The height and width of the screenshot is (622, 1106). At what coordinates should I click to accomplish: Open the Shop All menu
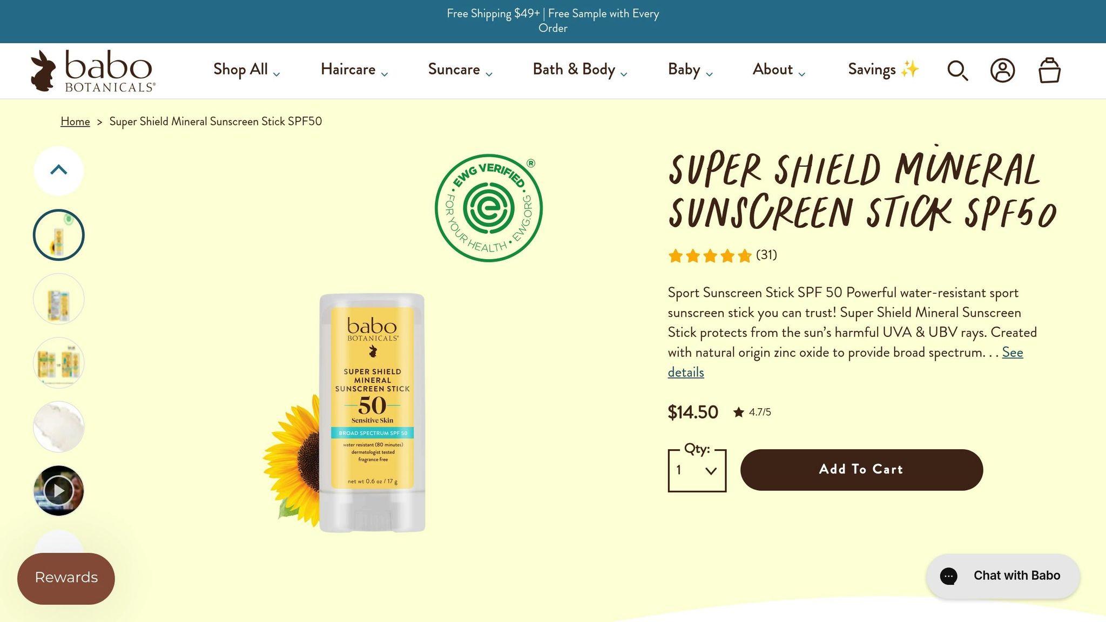[240, 70]
